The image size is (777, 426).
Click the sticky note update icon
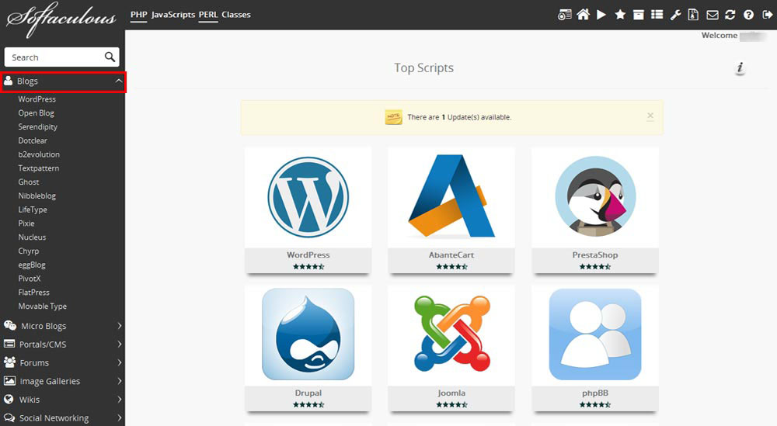393,117
